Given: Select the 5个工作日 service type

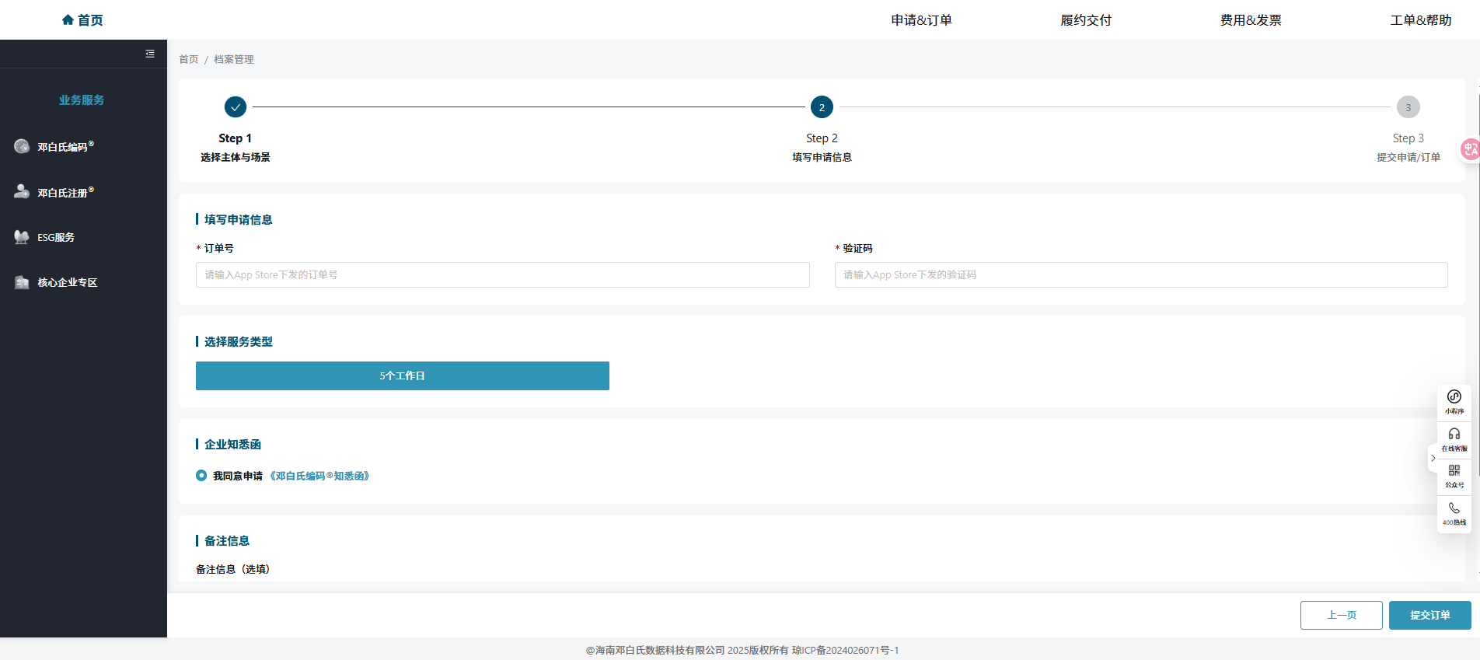Looking at the screenshot, I should click(402, 376).
